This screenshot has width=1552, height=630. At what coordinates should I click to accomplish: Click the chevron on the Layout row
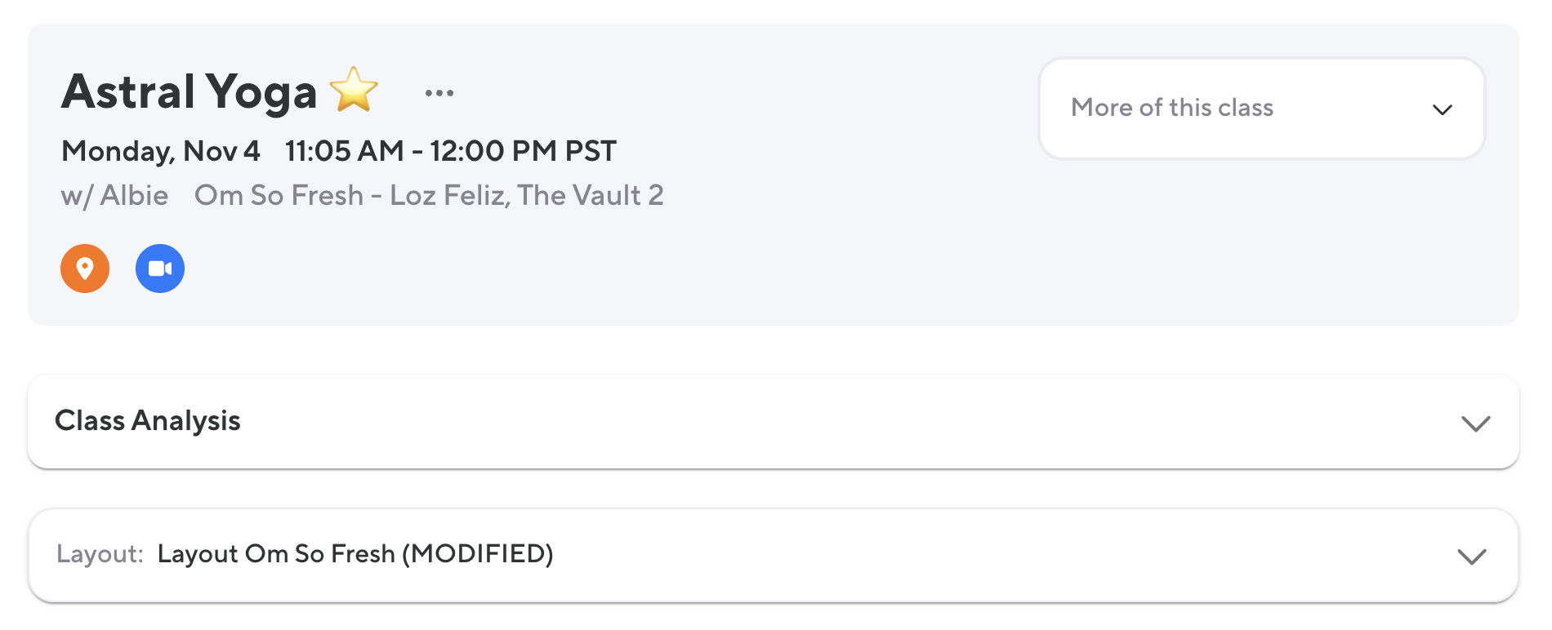coord(1471,557)
